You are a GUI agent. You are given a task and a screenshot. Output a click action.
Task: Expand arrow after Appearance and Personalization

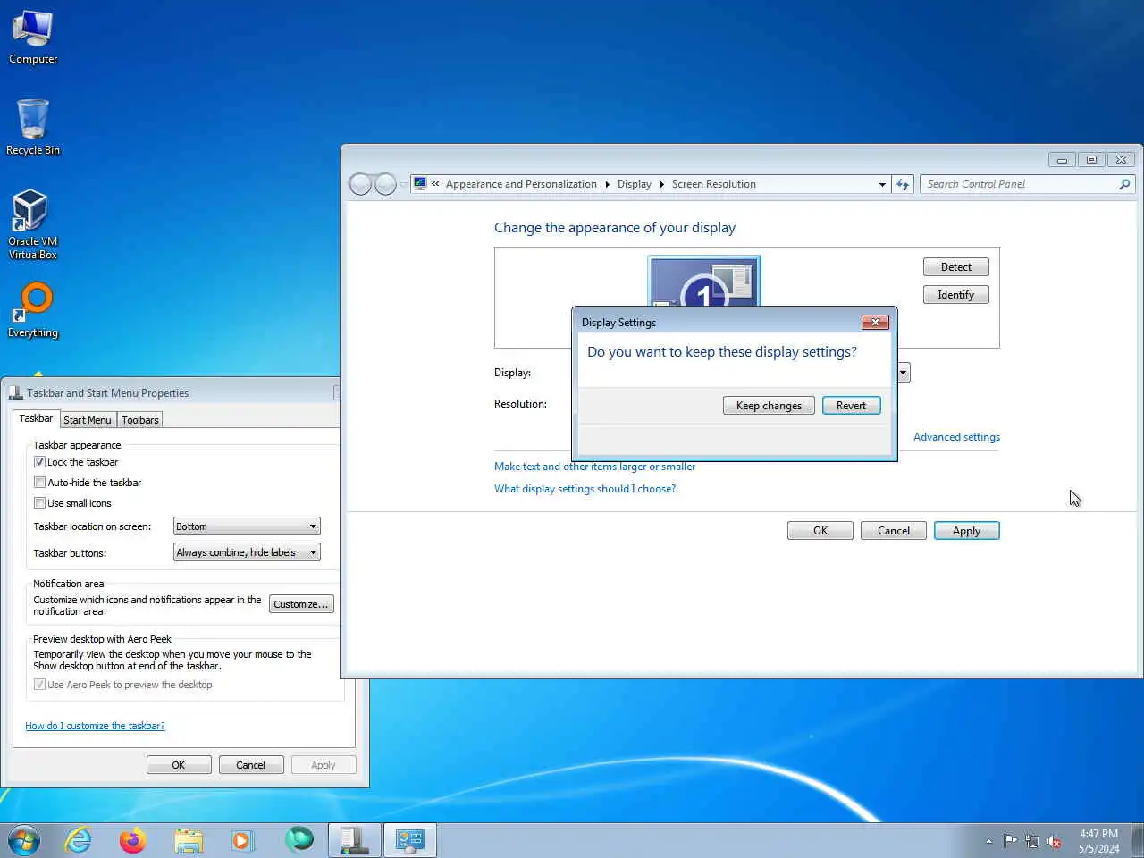point(607,184)
